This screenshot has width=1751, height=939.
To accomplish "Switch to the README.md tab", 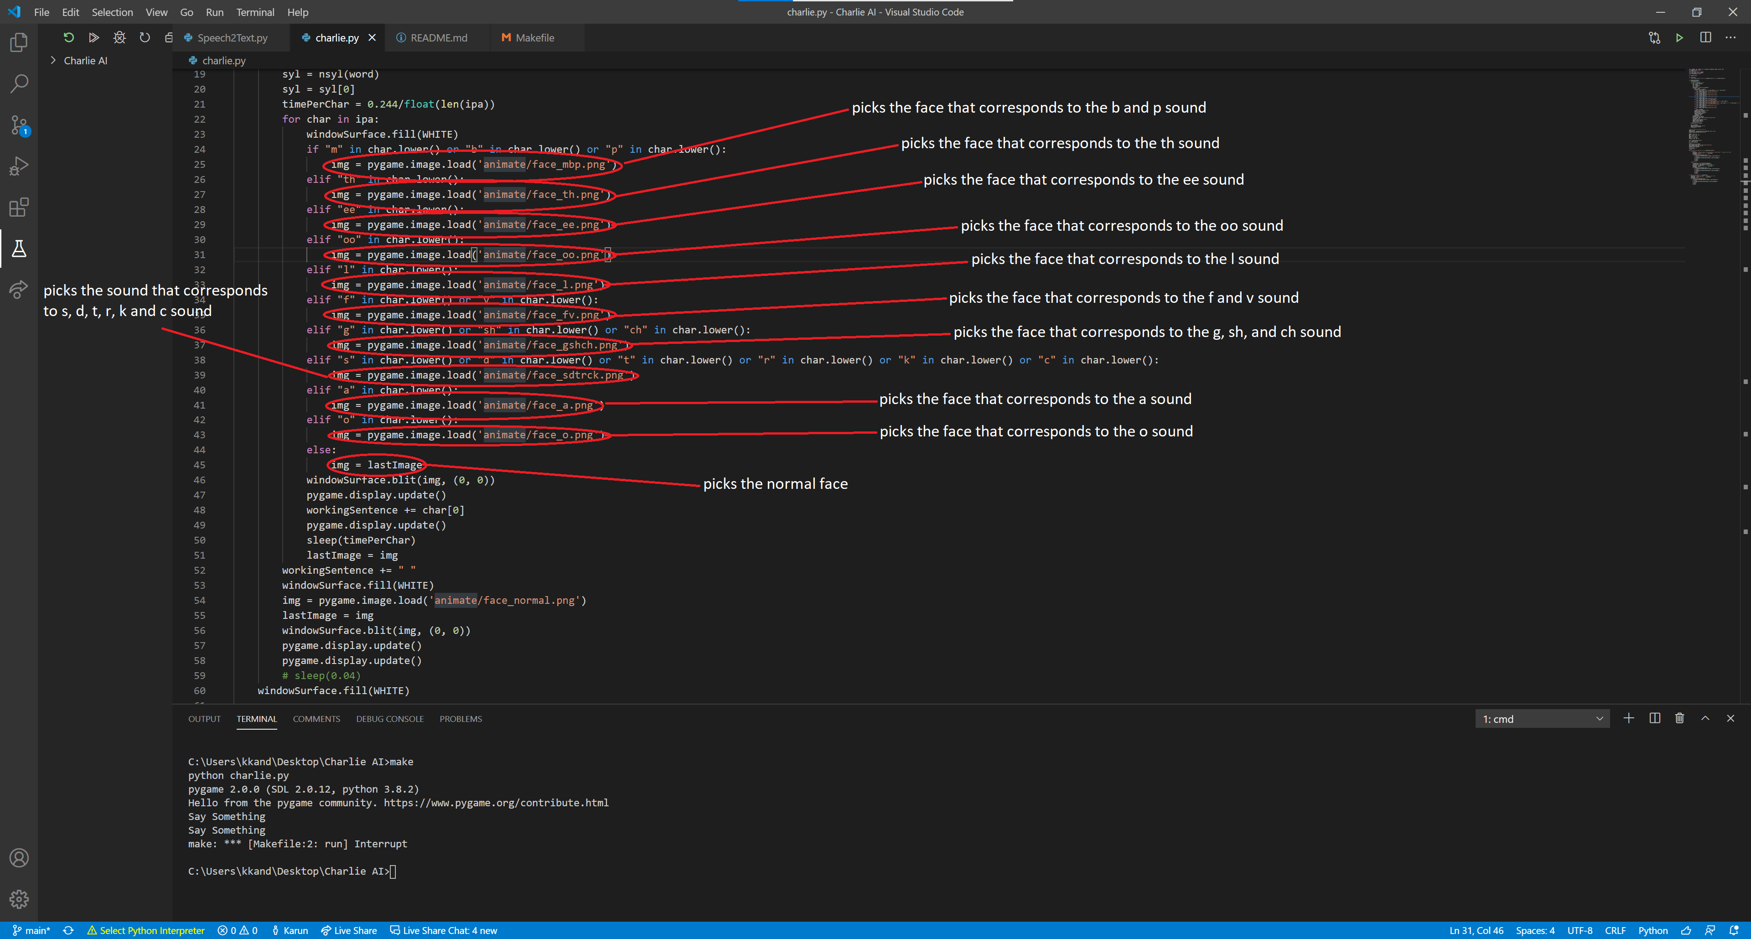I will pos(438,38).
